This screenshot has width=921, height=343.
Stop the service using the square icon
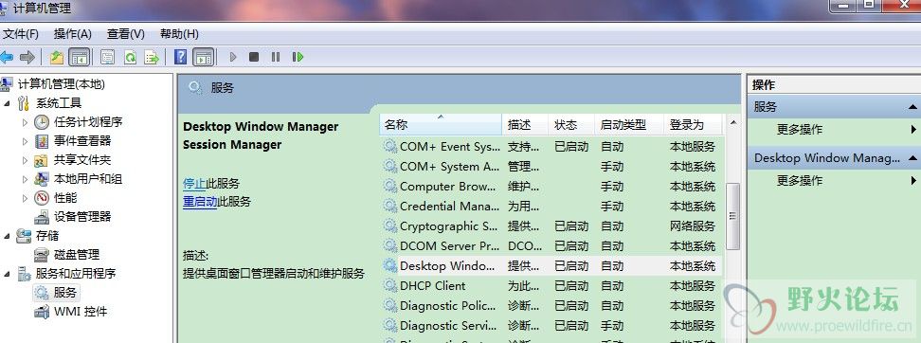[254, 57]
